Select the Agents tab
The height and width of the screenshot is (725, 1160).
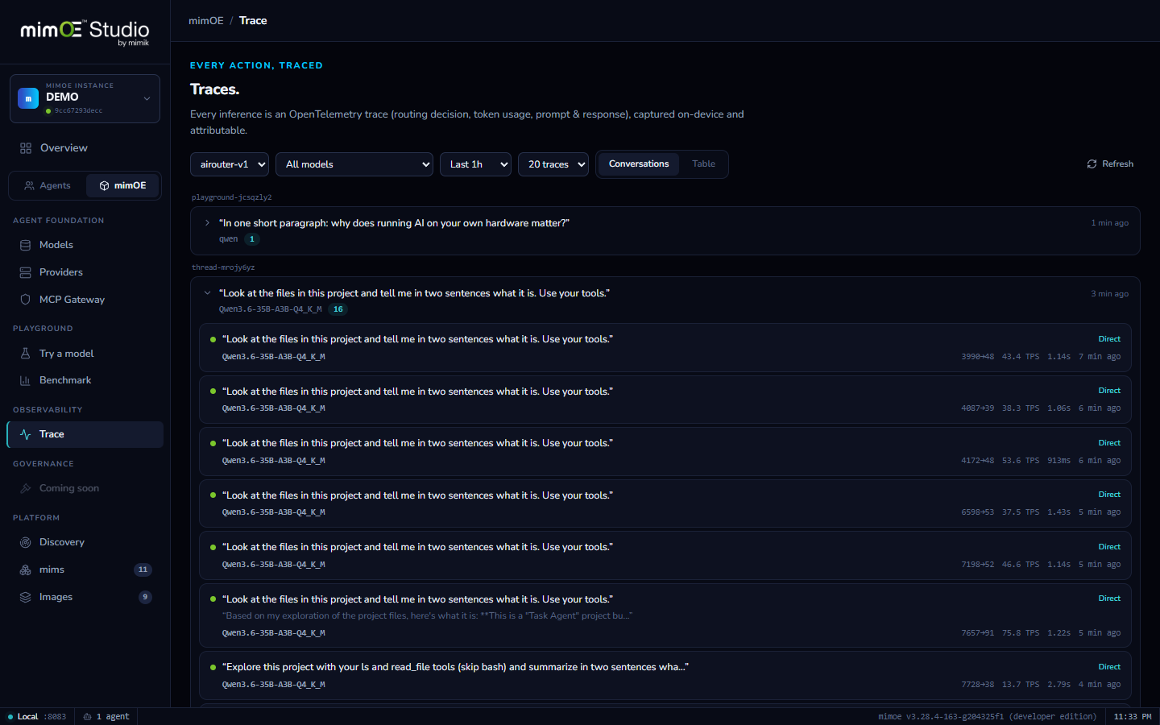point(48,185)
